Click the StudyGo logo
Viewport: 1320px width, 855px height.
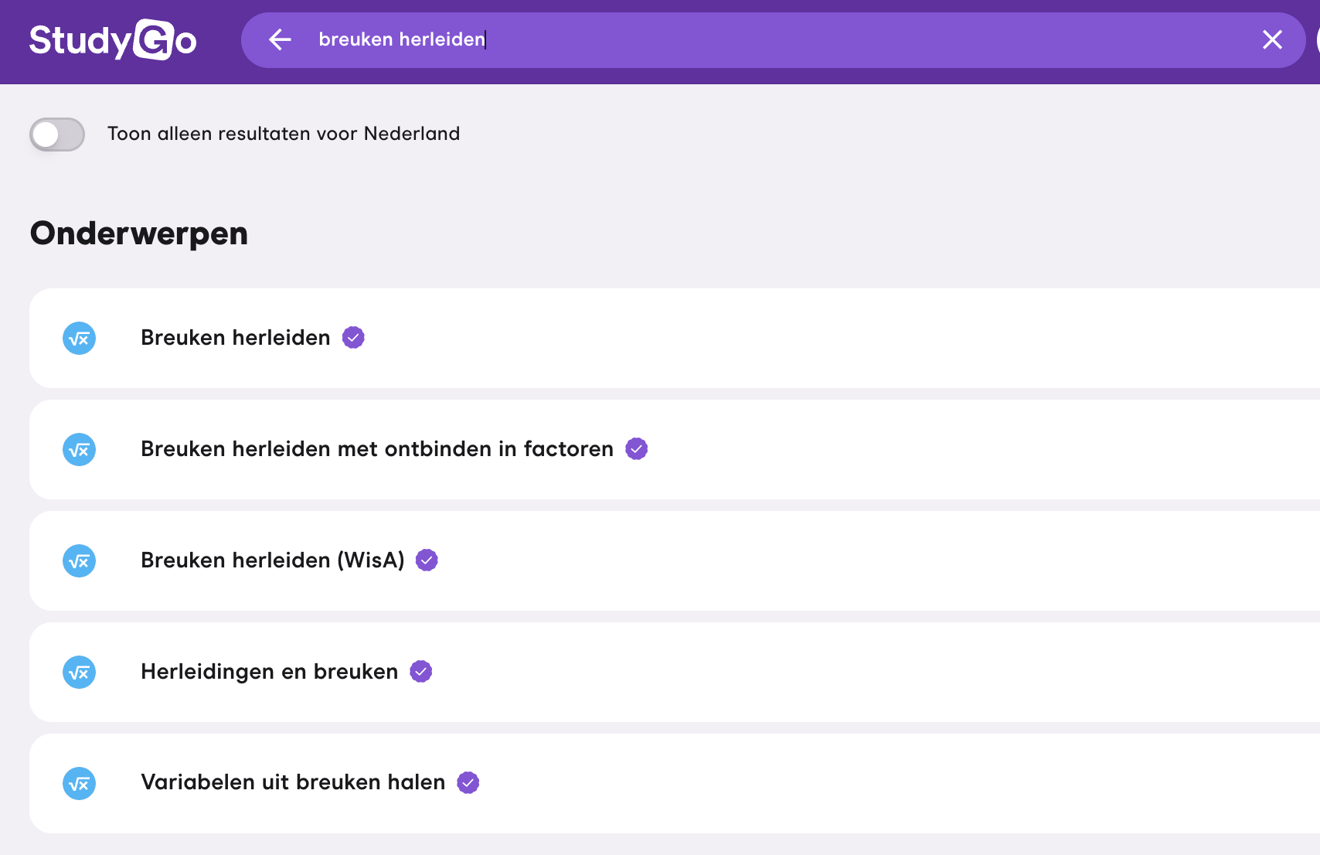(113, 39)
